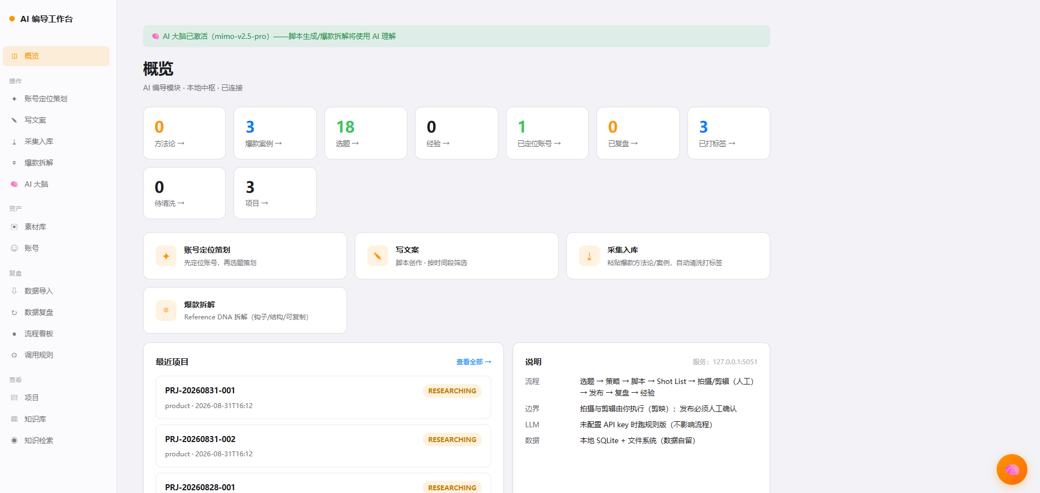Click RESEARCHING badge on PRJ-20260831-002
The height and width of the screenshot is (493, 1040).
click(452, 440)
